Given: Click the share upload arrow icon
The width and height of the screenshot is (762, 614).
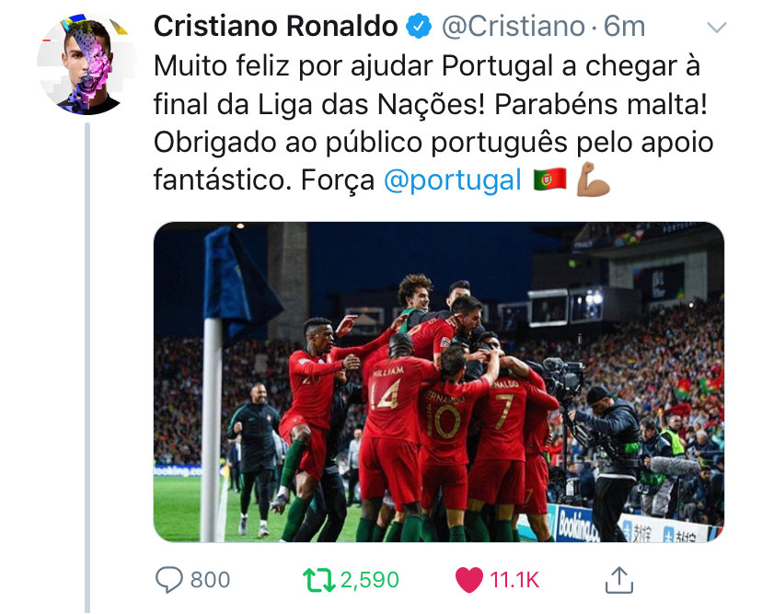Looking at the screenshot, I should (619, 580).
